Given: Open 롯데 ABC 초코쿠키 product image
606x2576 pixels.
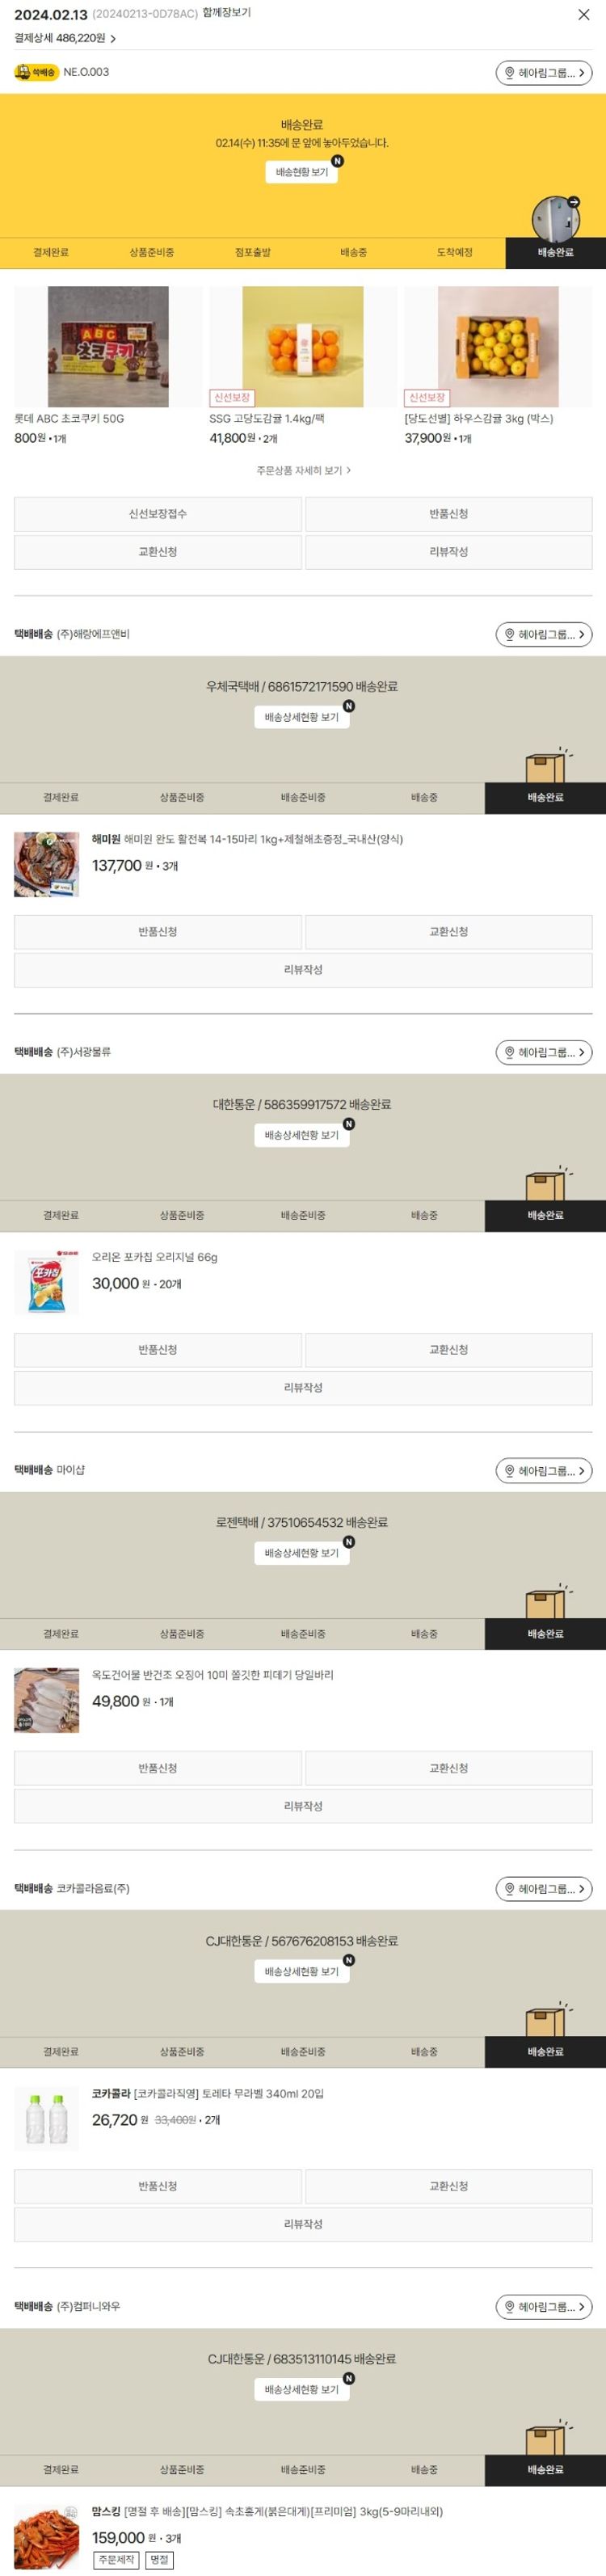Looking at the screenshot, I should [x=108, y=346].
